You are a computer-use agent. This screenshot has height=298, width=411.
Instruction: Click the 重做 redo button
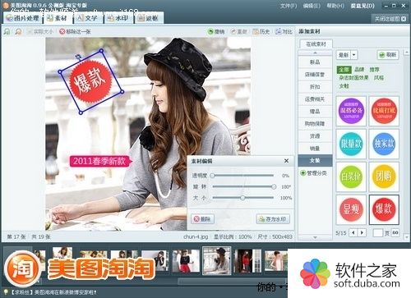tap(238, 32)
